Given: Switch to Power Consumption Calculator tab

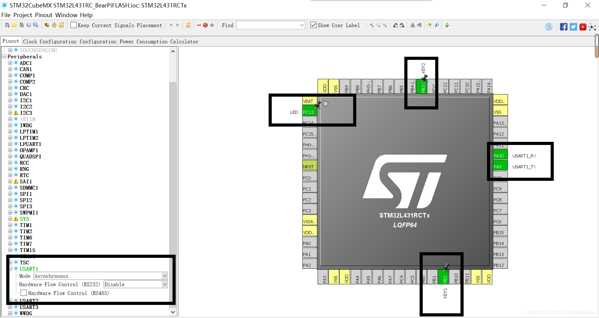Looking at the screenshot, I should [x=159, y=41].
